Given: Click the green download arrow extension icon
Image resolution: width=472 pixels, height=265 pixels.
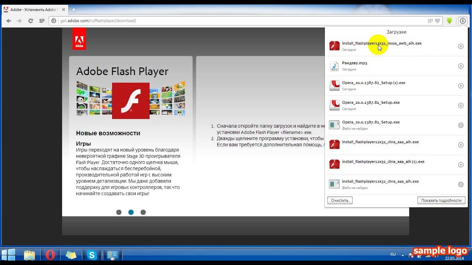Looking at the screenshot, I should point(449,21).
